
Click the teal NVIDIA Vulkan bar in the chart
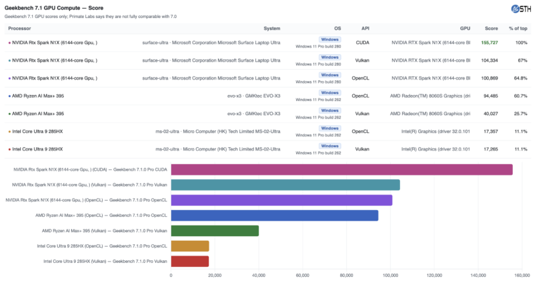[x=286, y=185]
